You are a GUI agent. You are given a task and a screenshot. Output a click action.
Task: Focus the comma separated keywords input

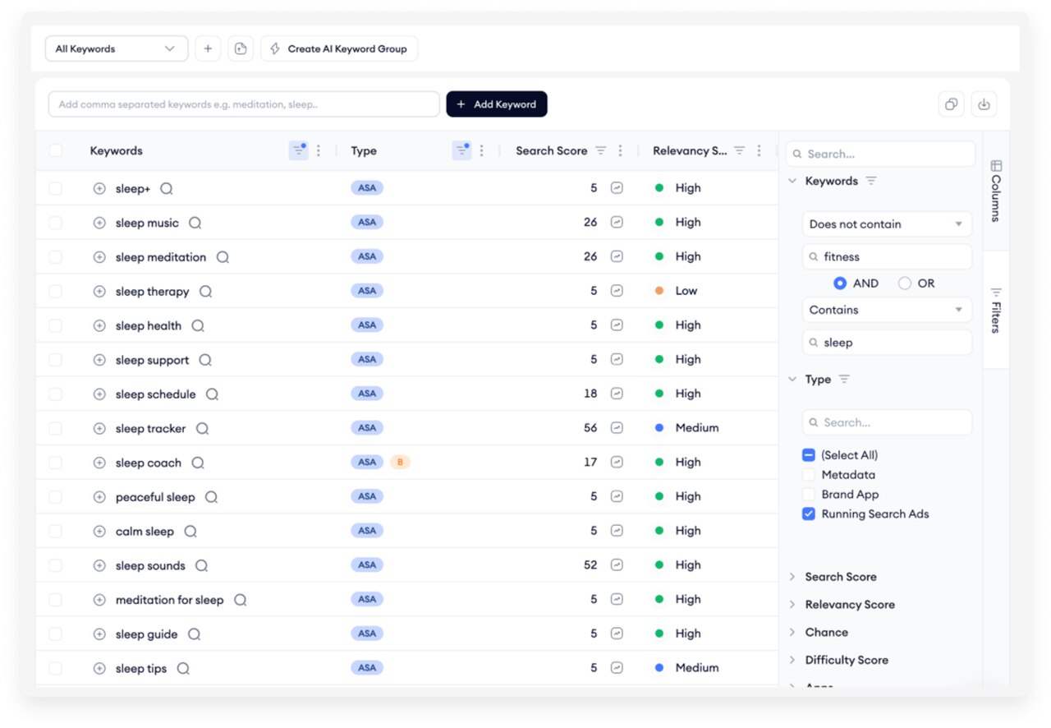[244, 104]
